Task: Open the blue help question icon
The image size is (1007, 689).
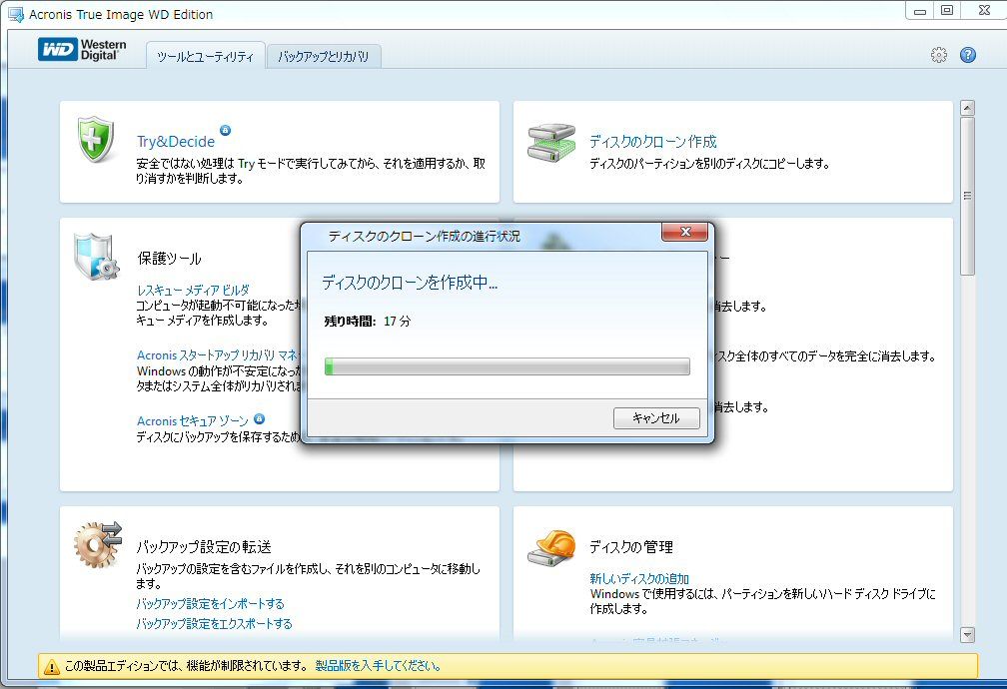Action: (x=968, y=55)
